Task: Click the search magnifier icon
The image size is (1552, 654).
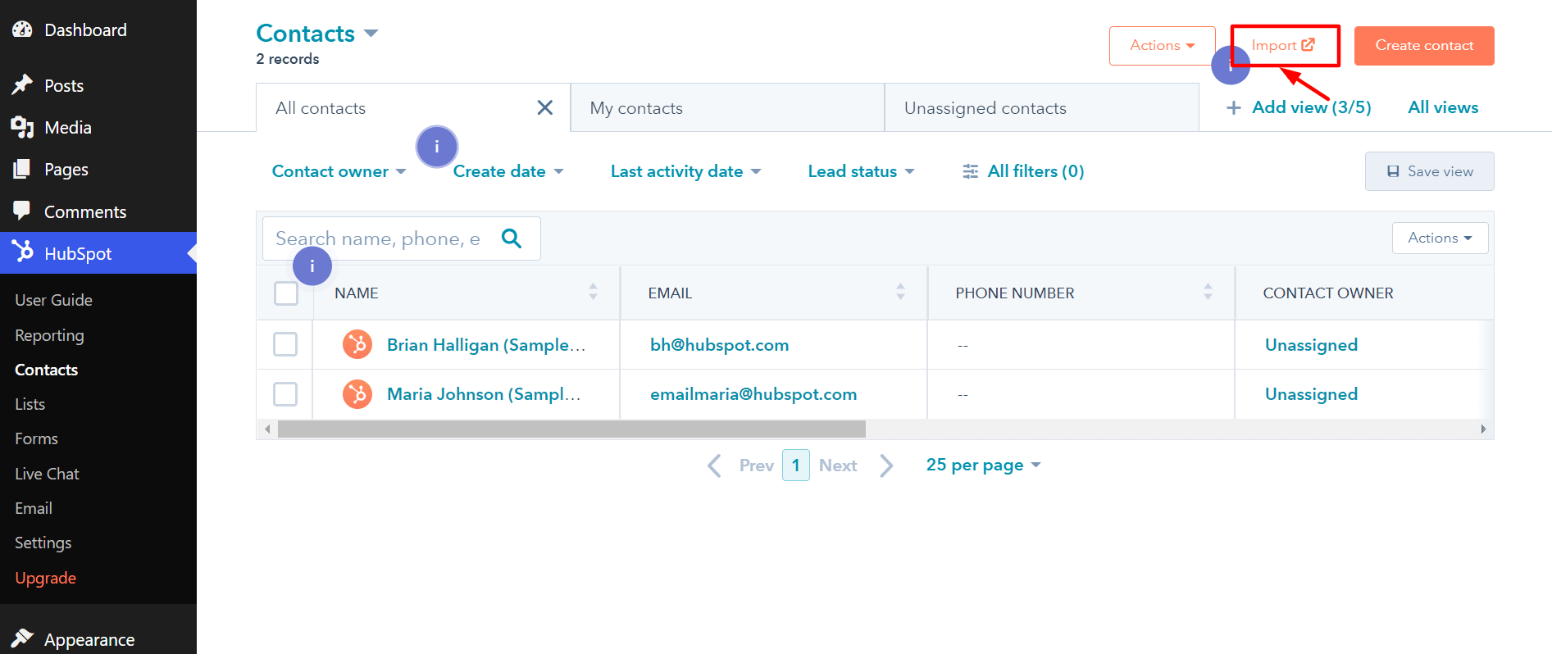Action: [512, 238]
